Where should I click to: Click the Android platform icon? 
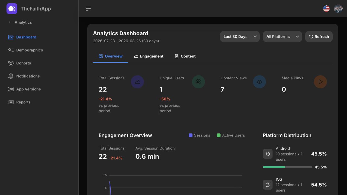point(268,154)
